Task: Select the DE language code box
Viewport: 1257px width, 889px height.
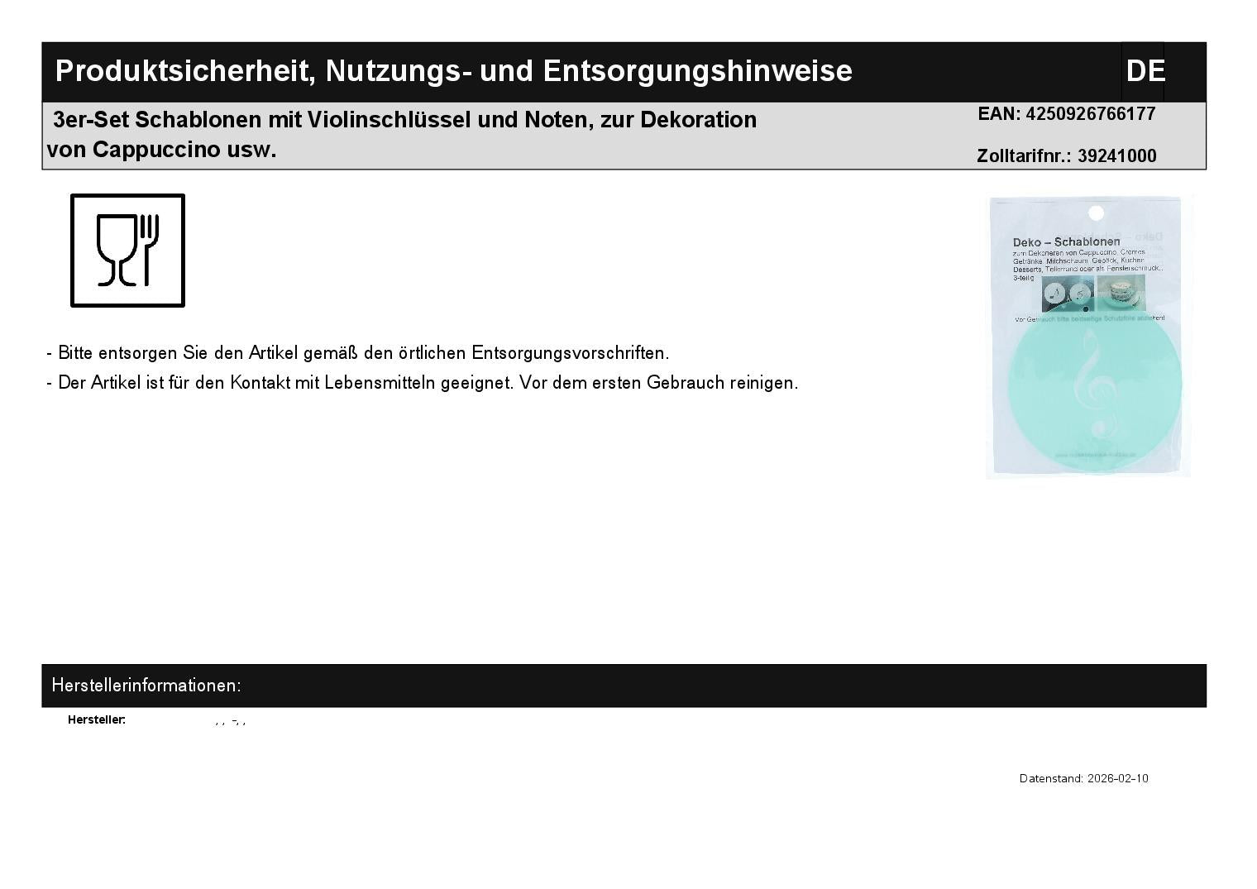Action: click(x=1144, y=71)
